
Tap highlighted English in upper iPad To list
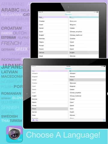point(84,52)
